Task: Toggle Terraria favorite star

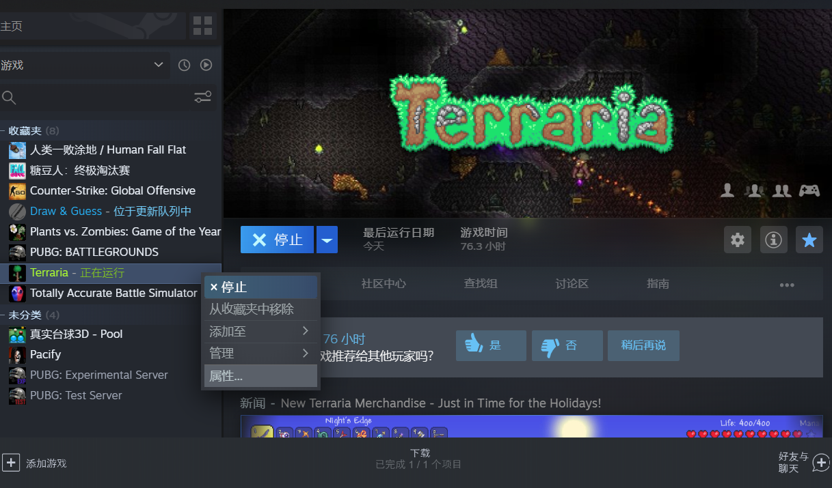Action: tap(809, 240)
